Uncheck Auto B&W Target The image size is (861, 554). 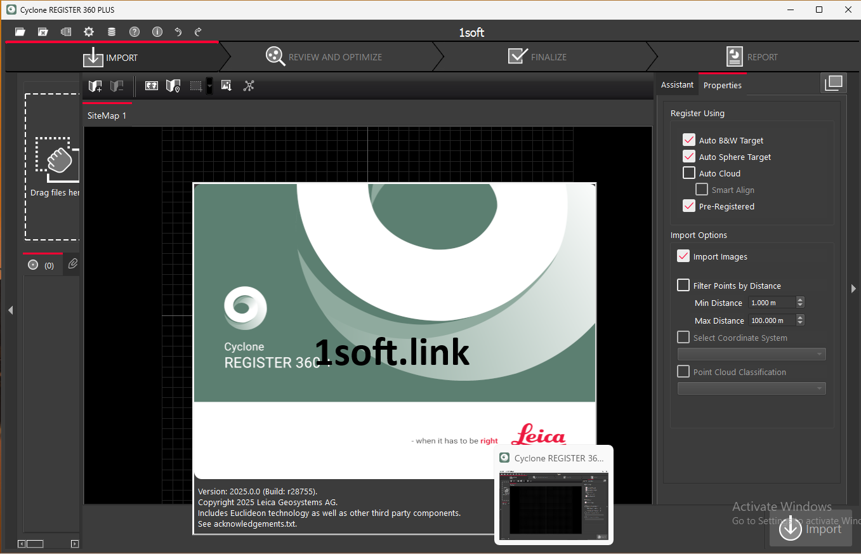click(689, 140)
